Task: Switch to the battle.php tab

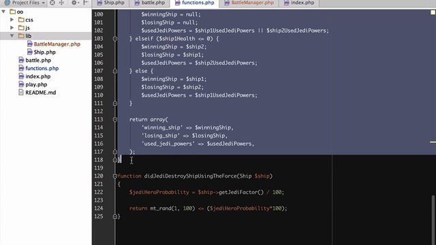Action: click(150, 3)
